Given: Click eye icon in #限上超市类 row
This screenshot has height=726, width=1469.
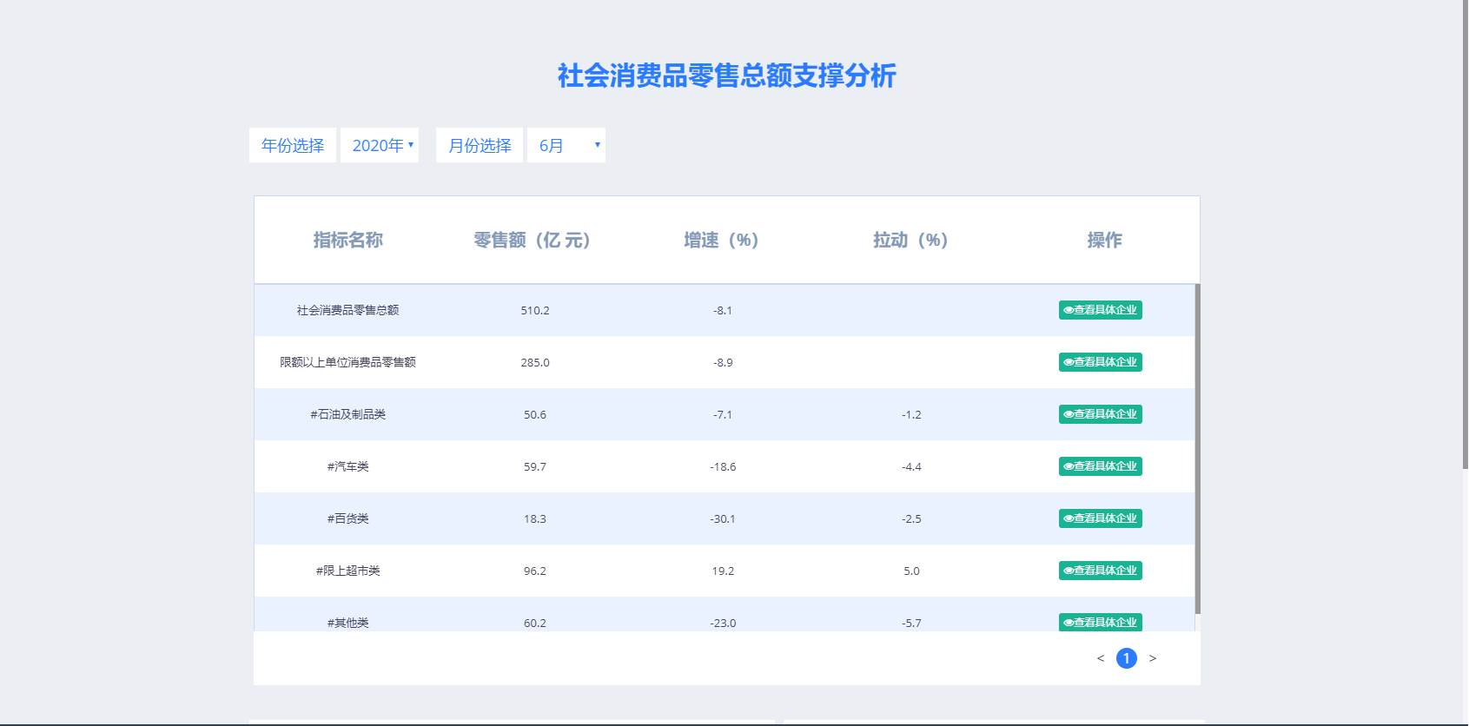Looking at the screenshot, I should [1069, 571].
